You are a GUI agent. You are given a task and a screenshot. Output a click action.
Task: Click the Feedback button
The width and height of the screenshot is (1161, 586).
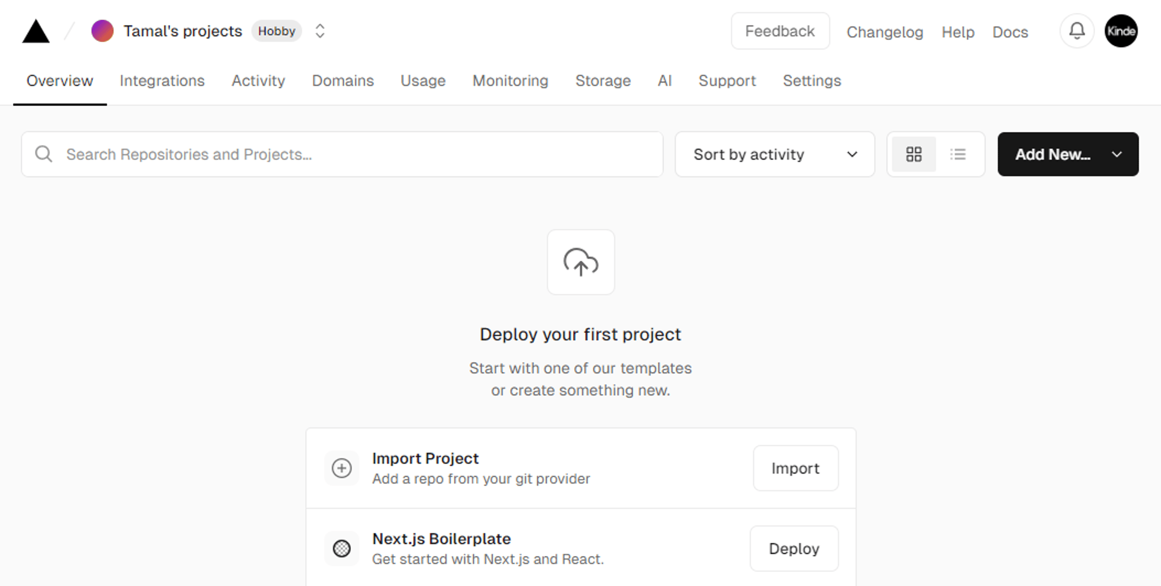click(x=780, y=31)
